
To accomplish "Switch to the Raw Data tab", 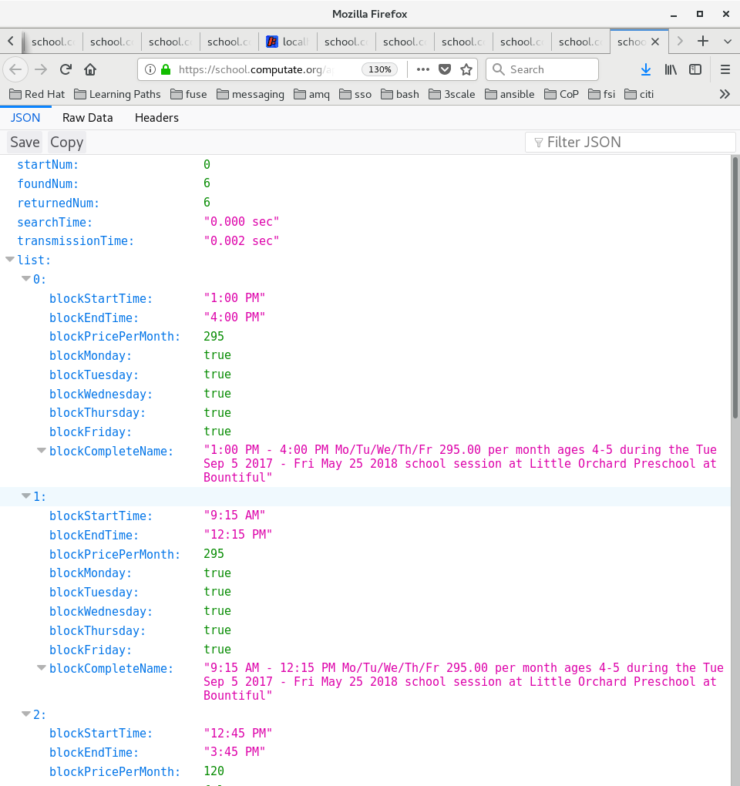I will (87, 118).
